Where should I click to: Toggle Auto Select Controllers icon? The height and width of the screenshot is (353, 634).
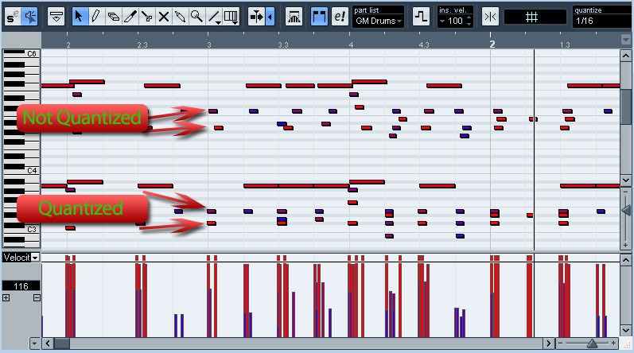coord(294,17)
